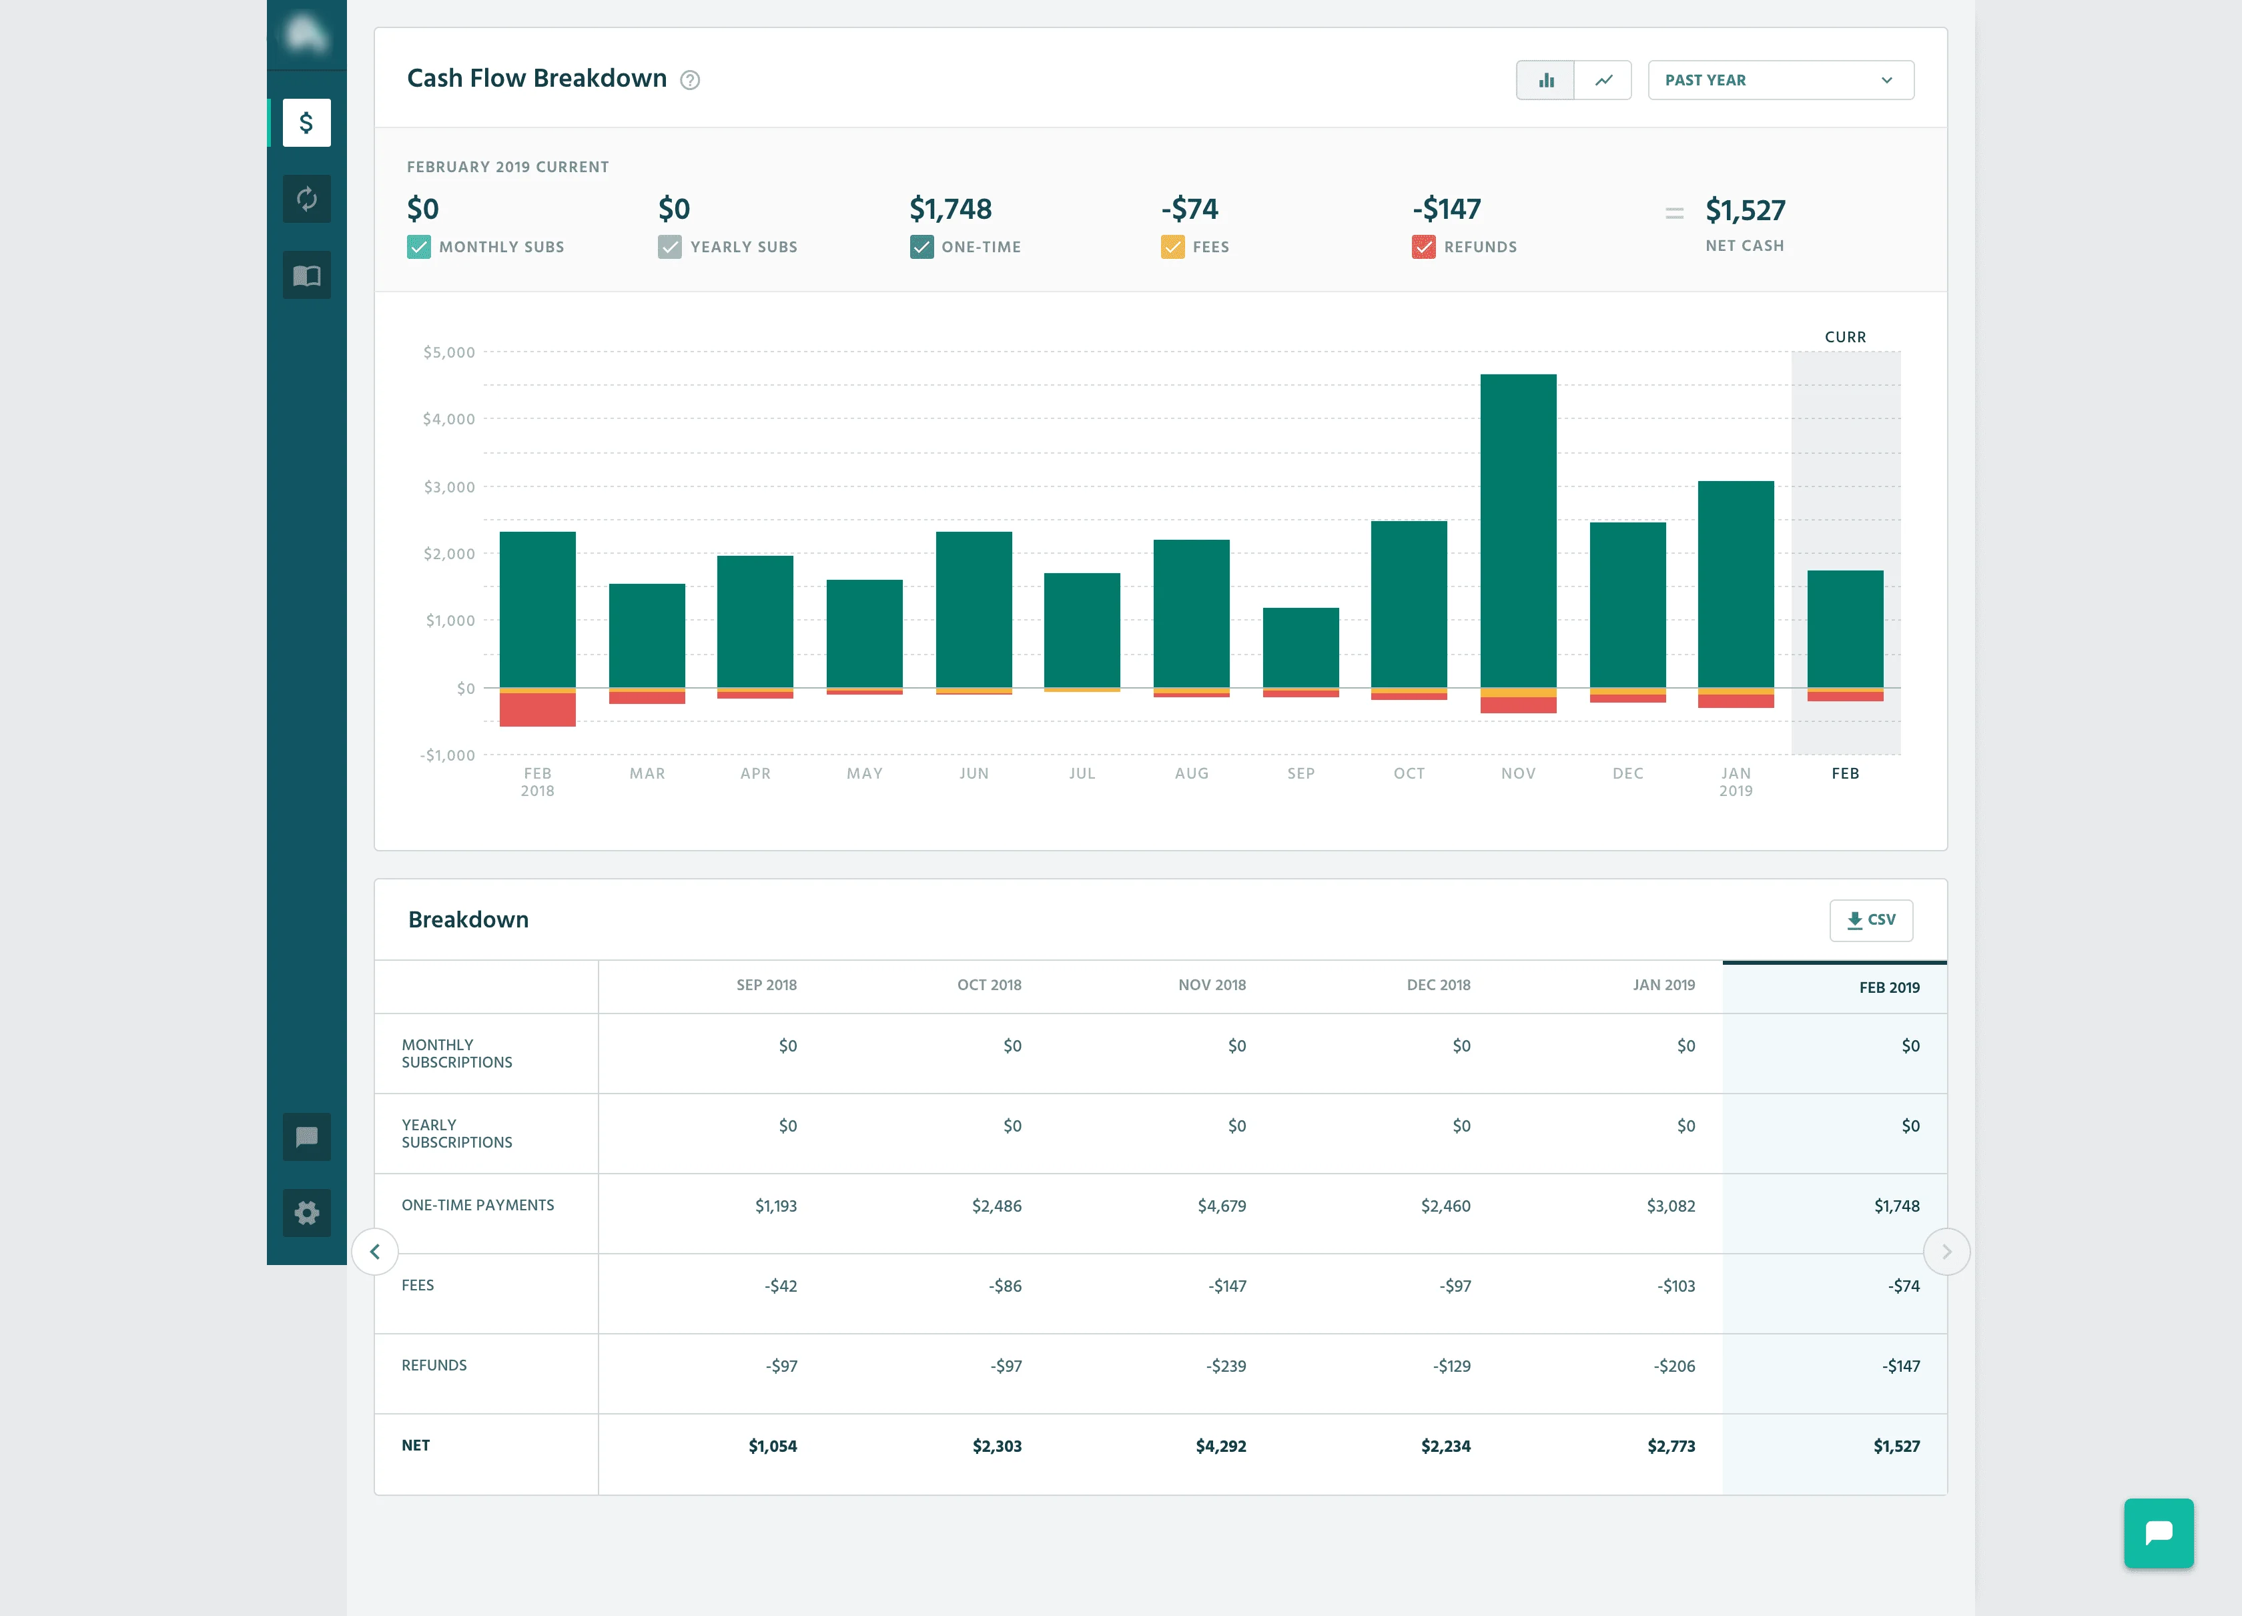This screenshot has height=1616, width=2242.
Task: Open the recurring refresh sidebar icon
Action: click(x=306, y=199)
